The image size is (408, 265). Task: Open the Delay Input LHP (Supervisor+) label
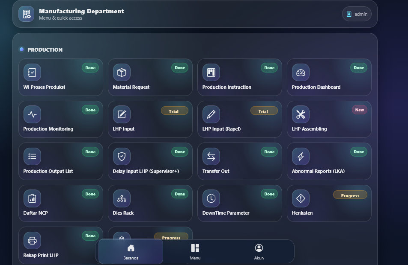(x=146, y=171)
